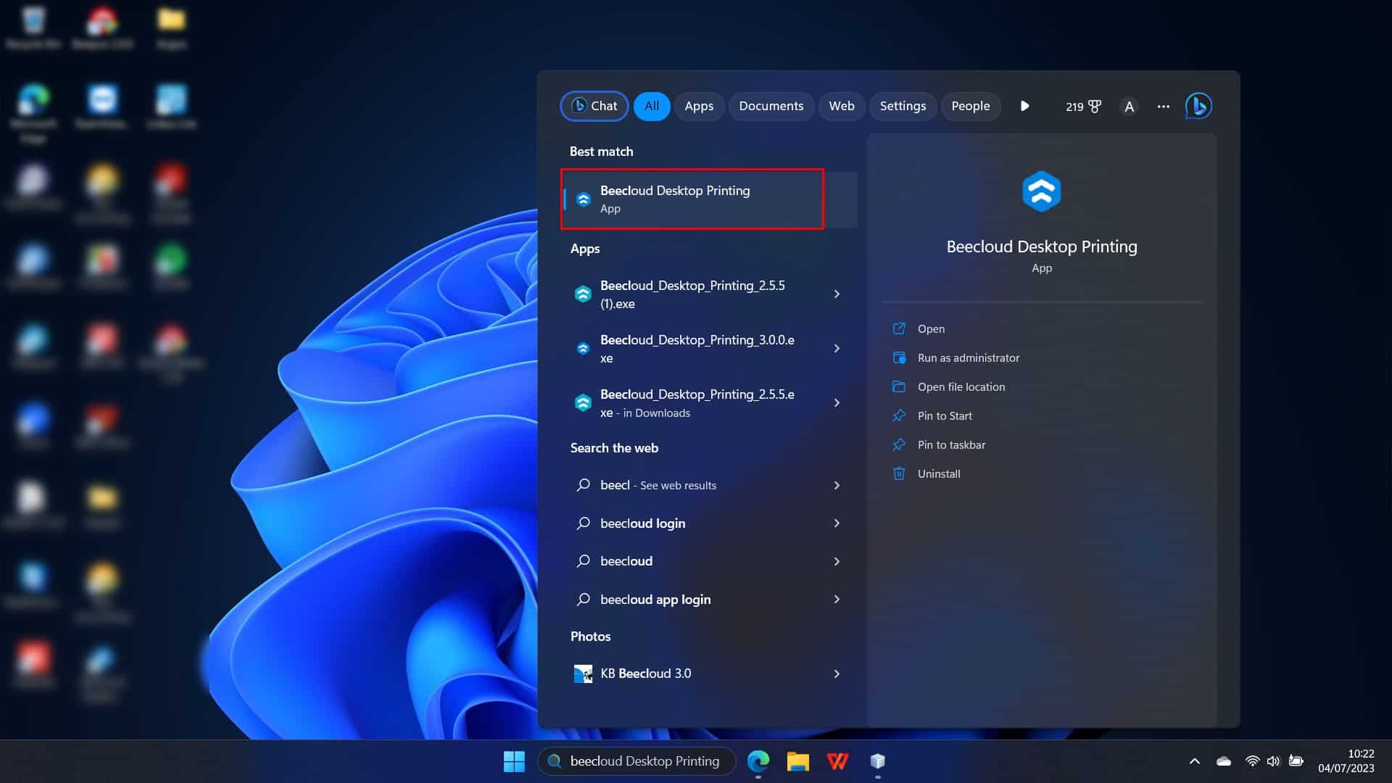Click the speaker volume tray icon
Screen dimensions: 1392x783
(x=1273, y=761)
